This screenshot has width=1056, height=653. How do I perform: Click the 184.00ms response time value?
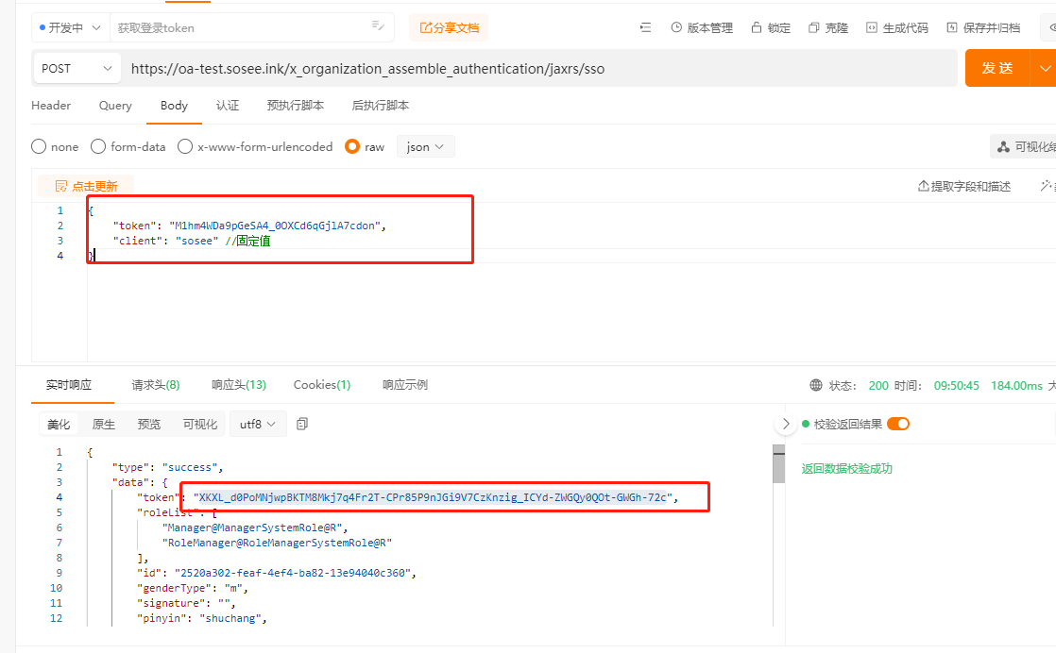pyautogui.click(x=1016, y=385)
